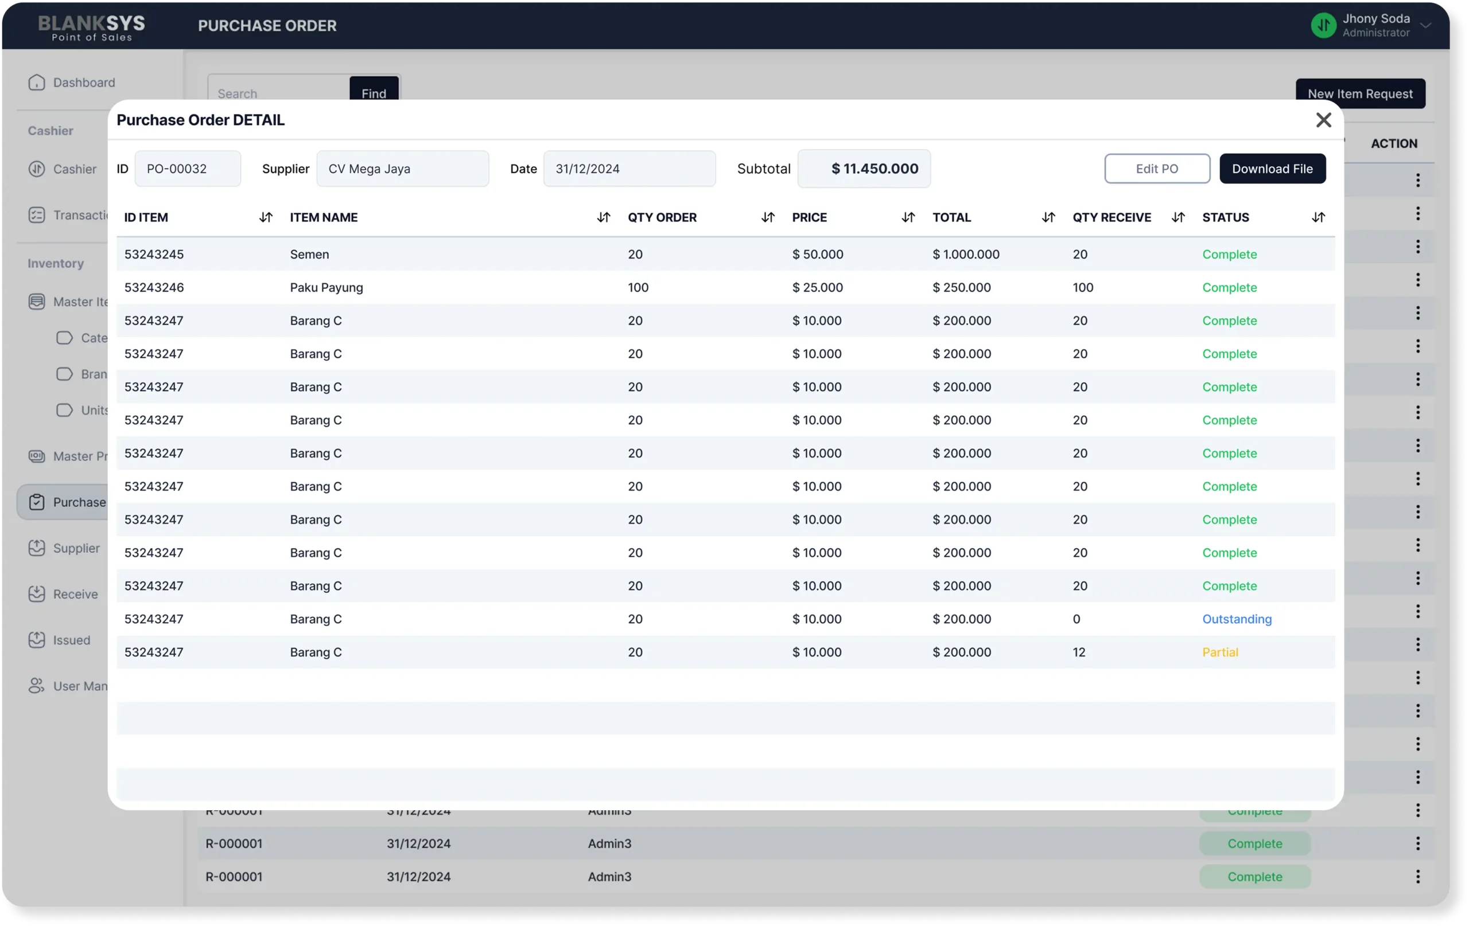Sort by QTY RECEIVE column arrows
Image resolution: width=1469 pixels, height=926 pixels.
tap(1178, 217)
